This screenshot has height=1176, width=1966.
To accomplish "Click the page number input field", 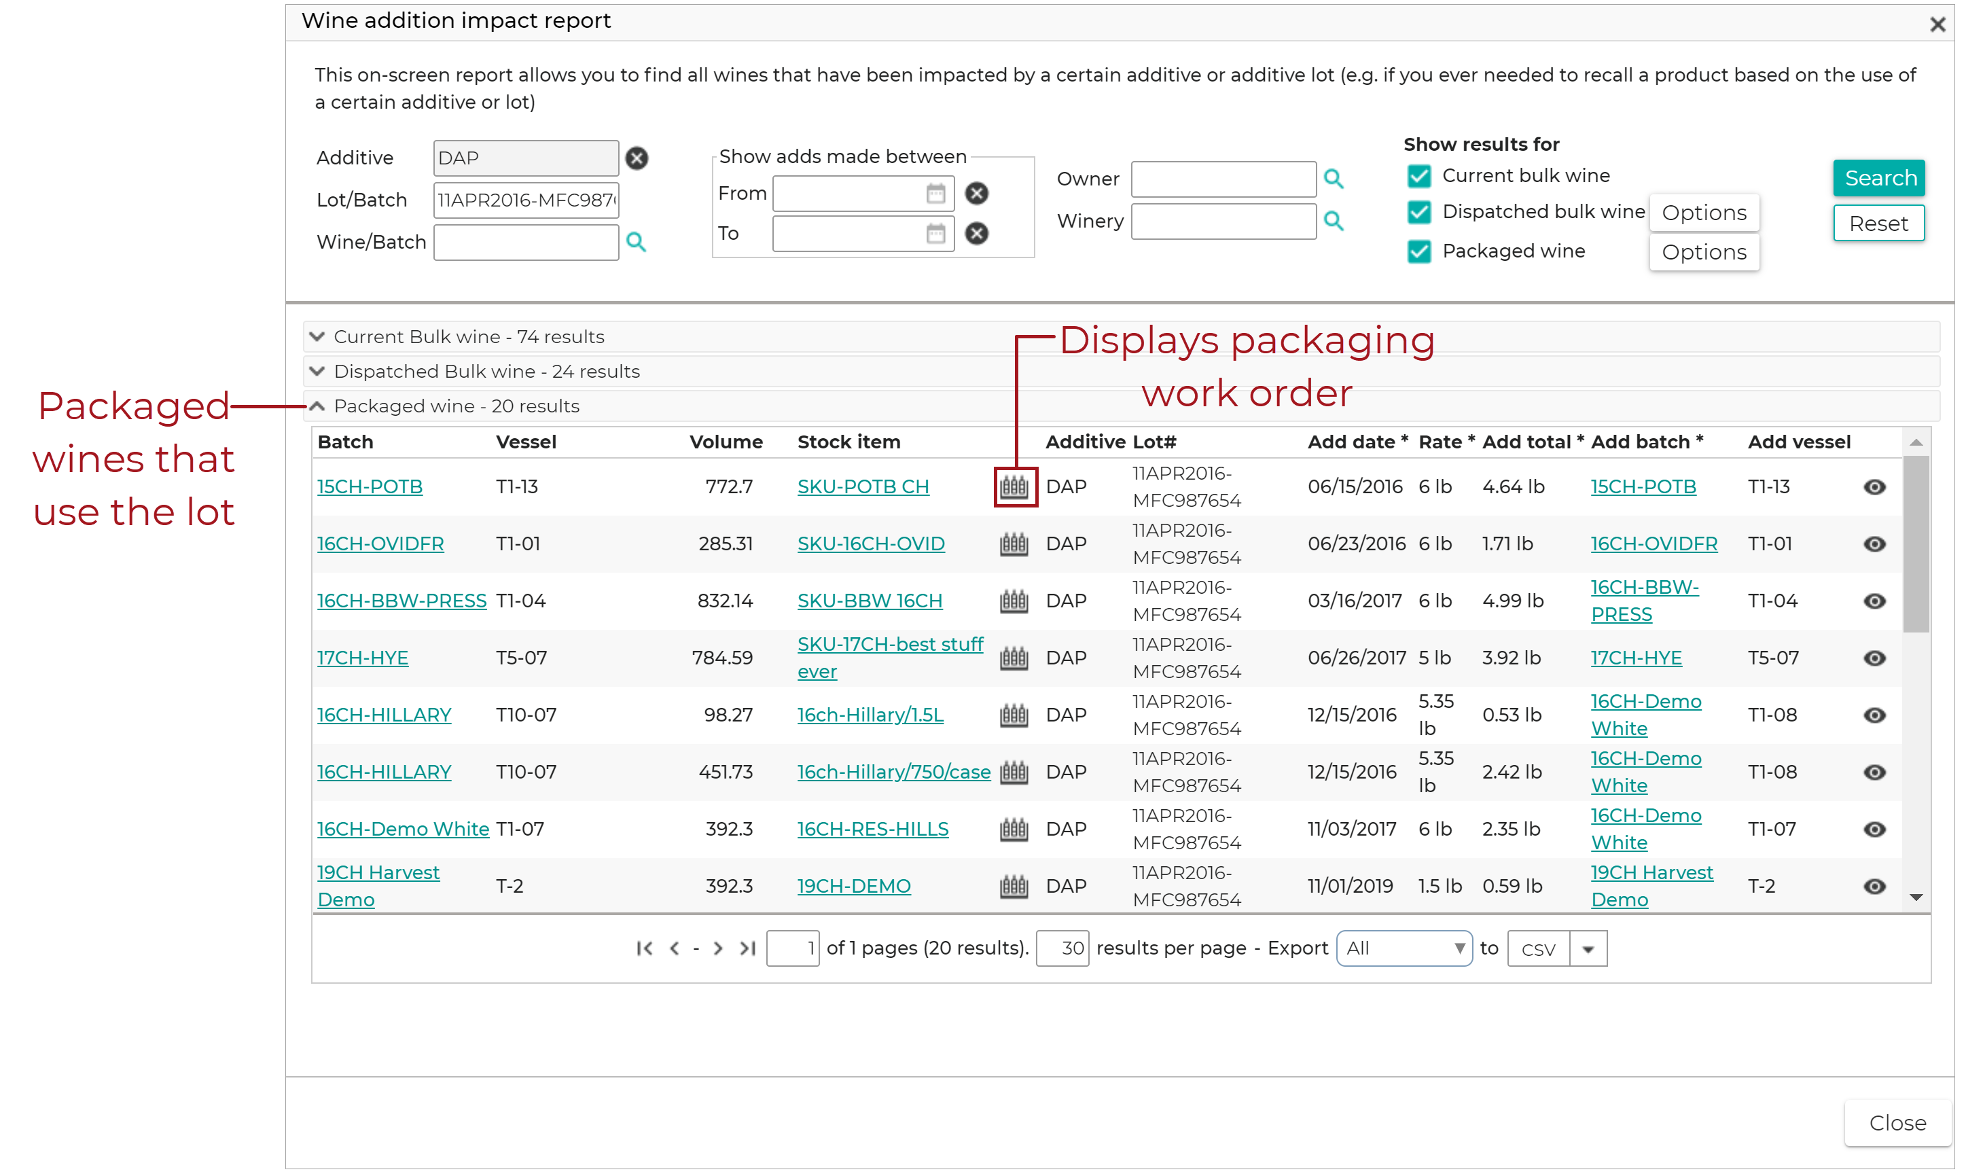I will [792, 948].
